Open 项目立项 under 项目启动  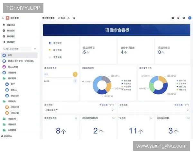click(12, 107)
